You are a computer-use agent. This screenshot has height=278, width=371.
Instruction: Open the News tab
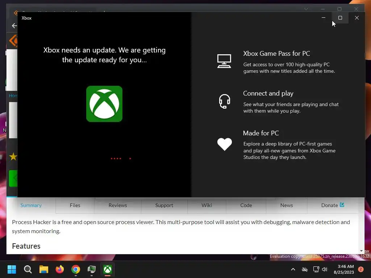pos(287,205)
